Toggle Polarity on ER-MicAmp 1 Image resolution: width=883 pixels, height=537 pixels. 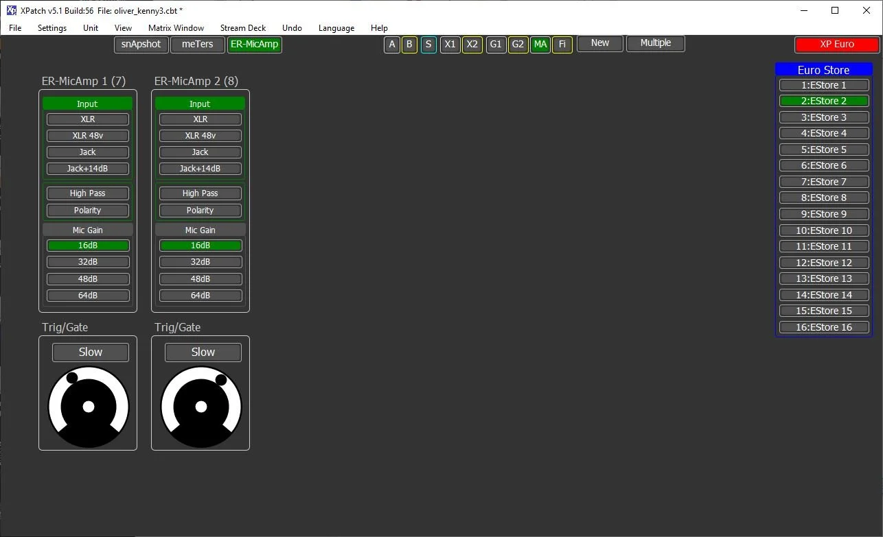tap(88, 211)
